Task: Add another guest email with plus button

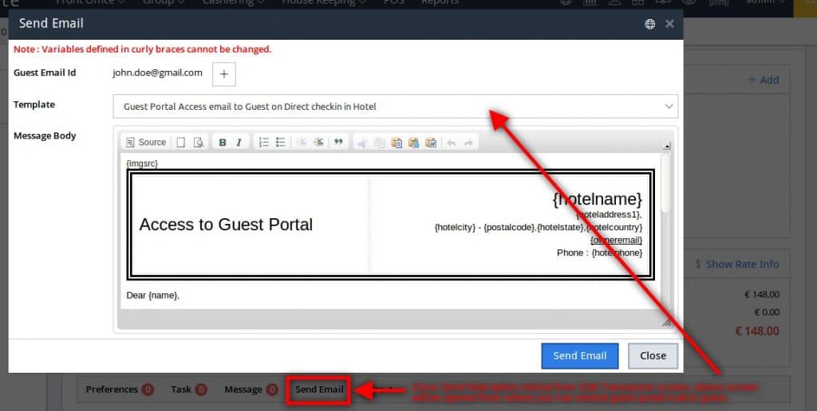Action: [x=224, y=74]
